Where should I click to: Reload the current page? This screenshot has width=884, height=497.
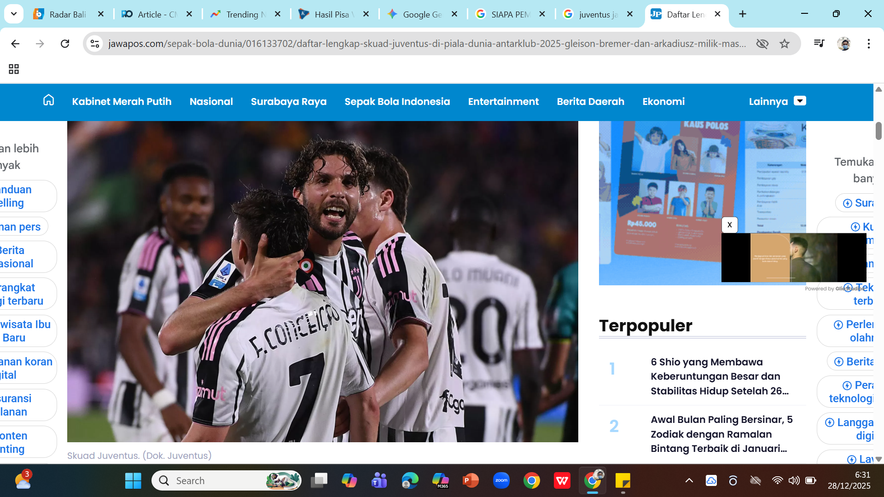point(65,44)
